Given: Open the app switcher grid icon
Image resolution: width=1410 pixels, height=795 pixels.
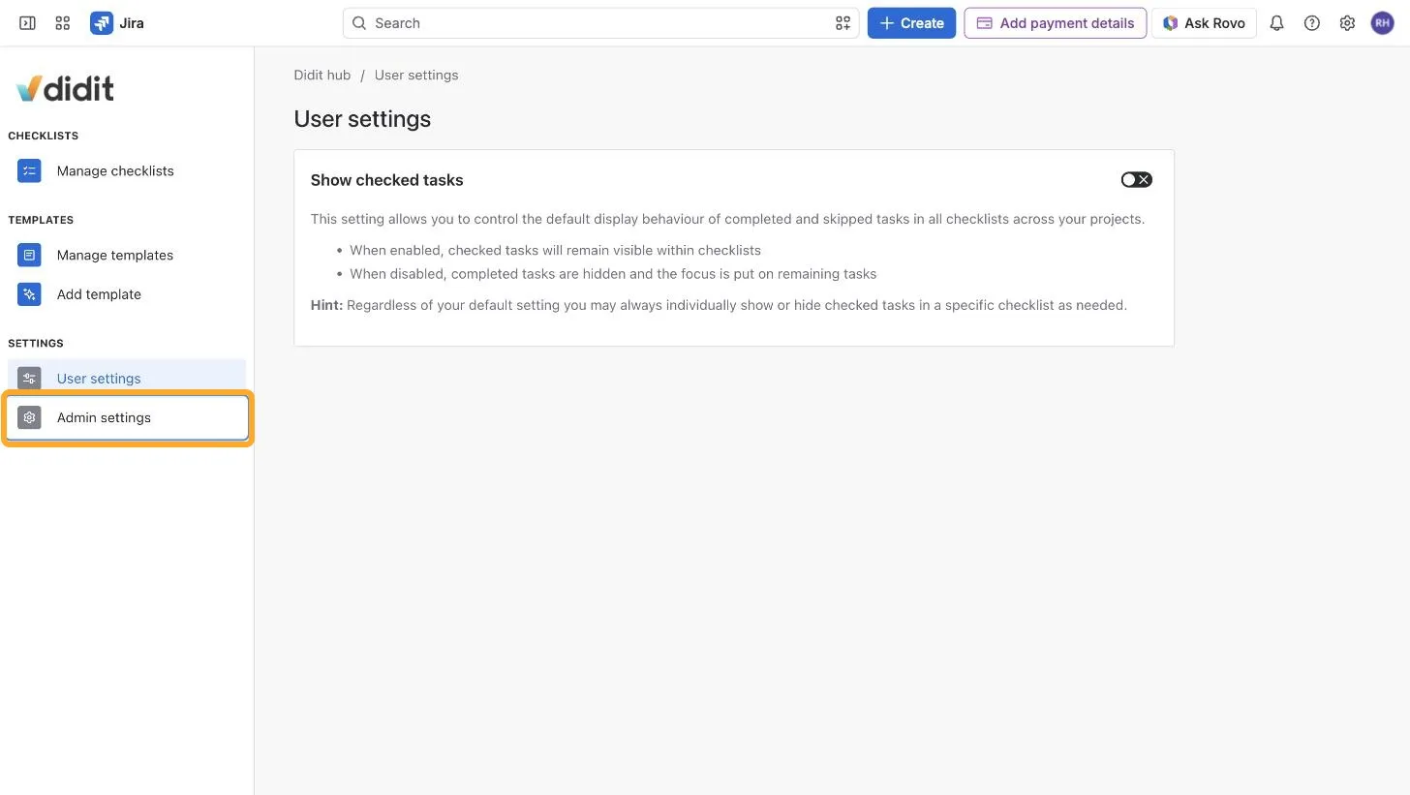Looking at the screenshot, I should 63,23.
